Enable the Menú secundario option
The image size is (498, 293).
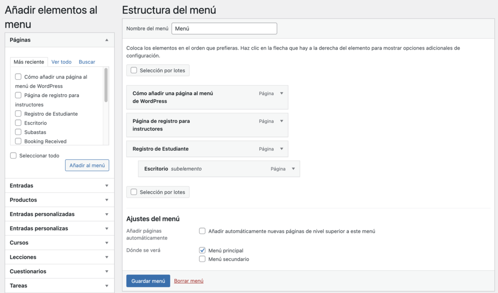pos(202,259)
